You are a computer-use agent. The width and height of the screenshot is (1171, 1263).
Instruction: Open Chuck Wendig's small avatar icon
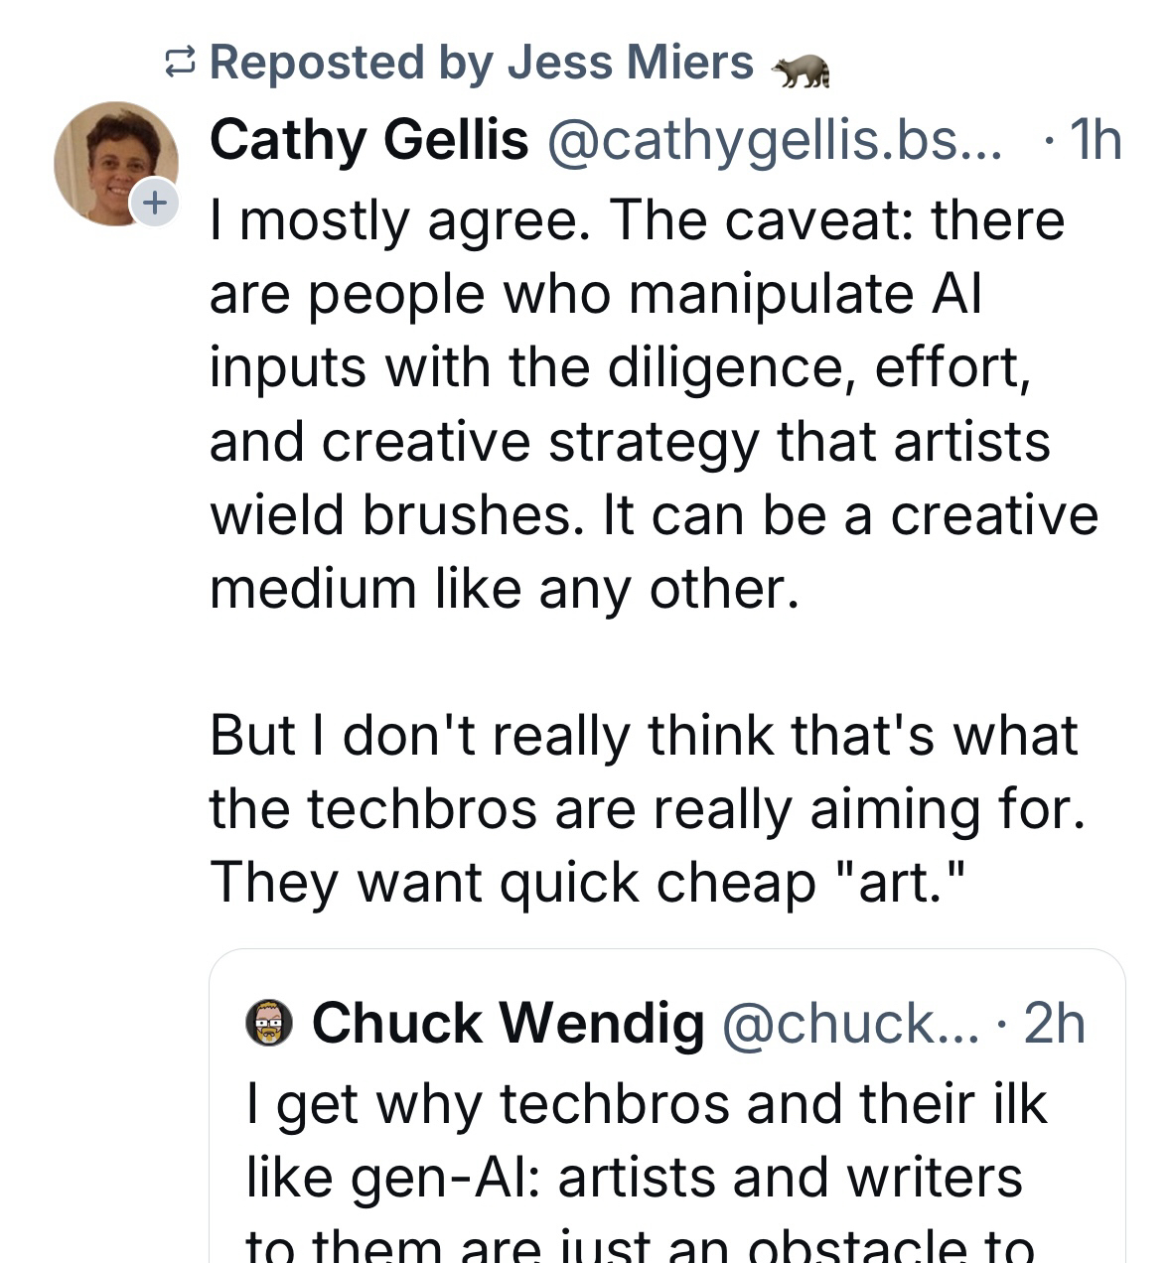269,1024
